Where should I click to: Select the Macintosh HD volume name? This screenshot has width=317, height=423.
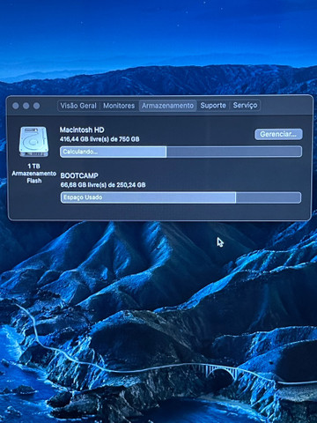pos(82,130)
